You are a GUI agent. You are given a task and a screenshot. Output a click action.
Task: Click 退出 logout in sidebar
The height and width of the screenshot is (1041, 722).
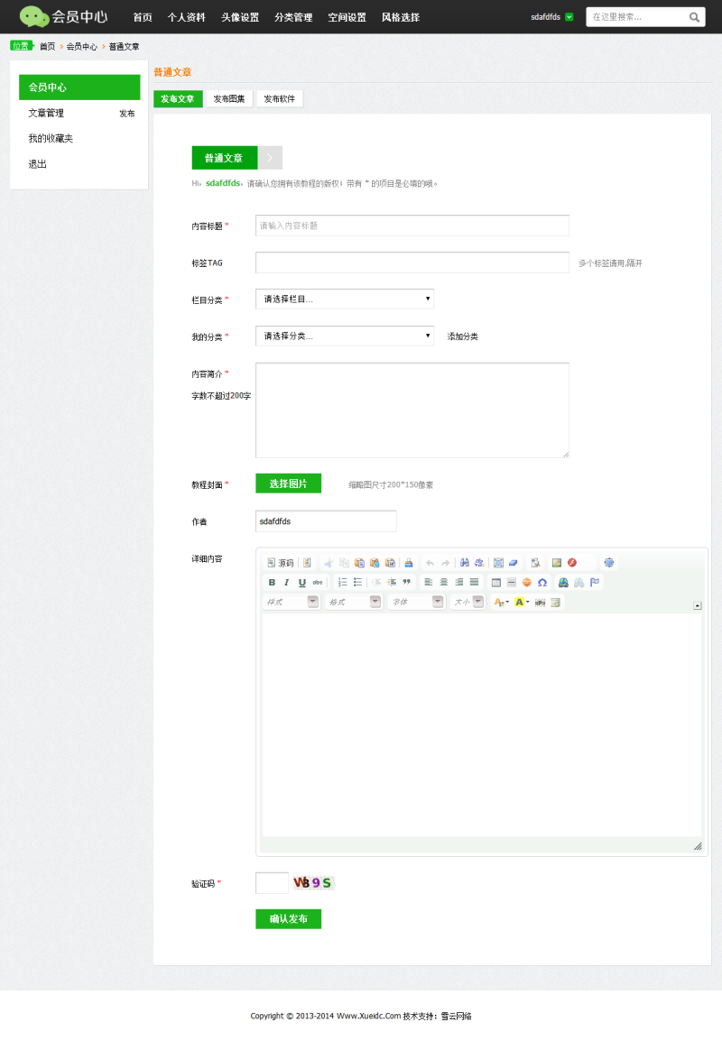(37, 164)
